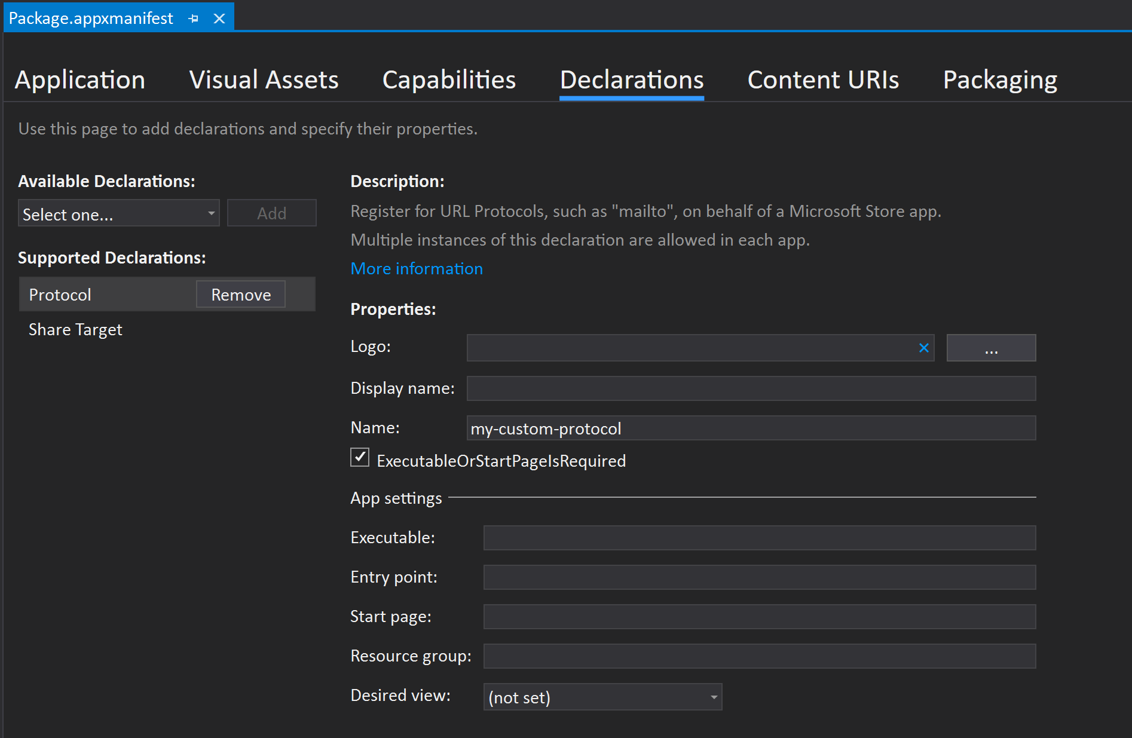Go to the Capabilities tab
Screen dimensions: 1132x738
point(449,80)
